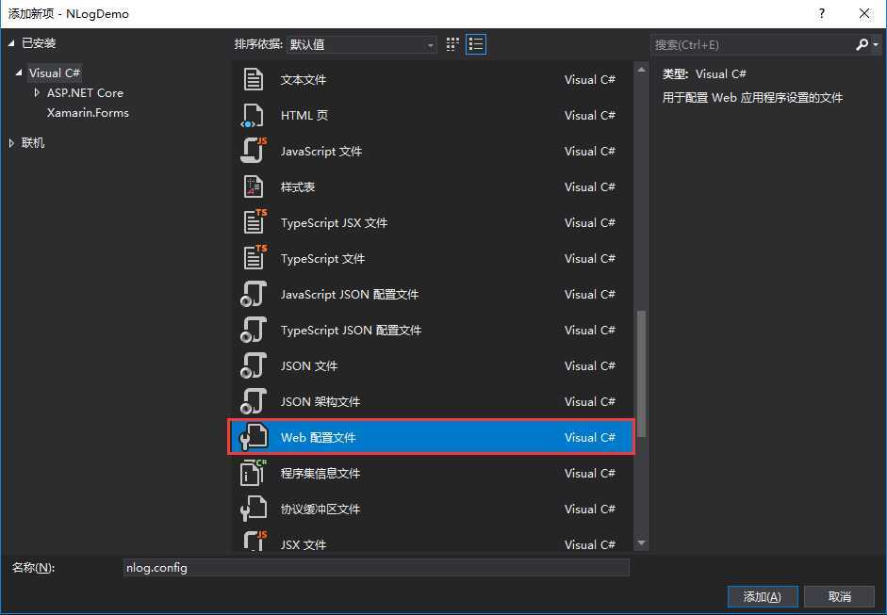The width and height of the screenshot is (887, 615).
Task: Expand the ASP.NET Core tree node arrow
Action: tap(37, 92)
